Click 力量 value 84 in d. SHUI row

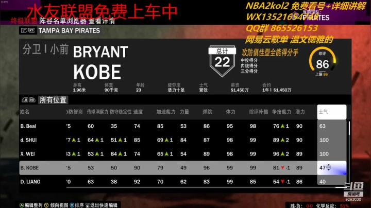183,140
